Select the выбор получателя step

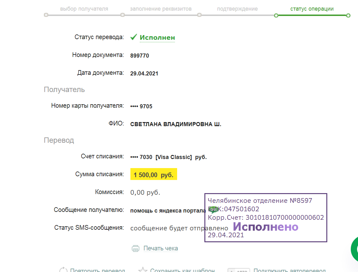[84, 9]
